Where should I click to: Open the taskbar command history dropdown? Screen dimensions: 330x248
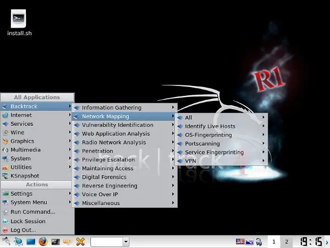tap(126, 242)
